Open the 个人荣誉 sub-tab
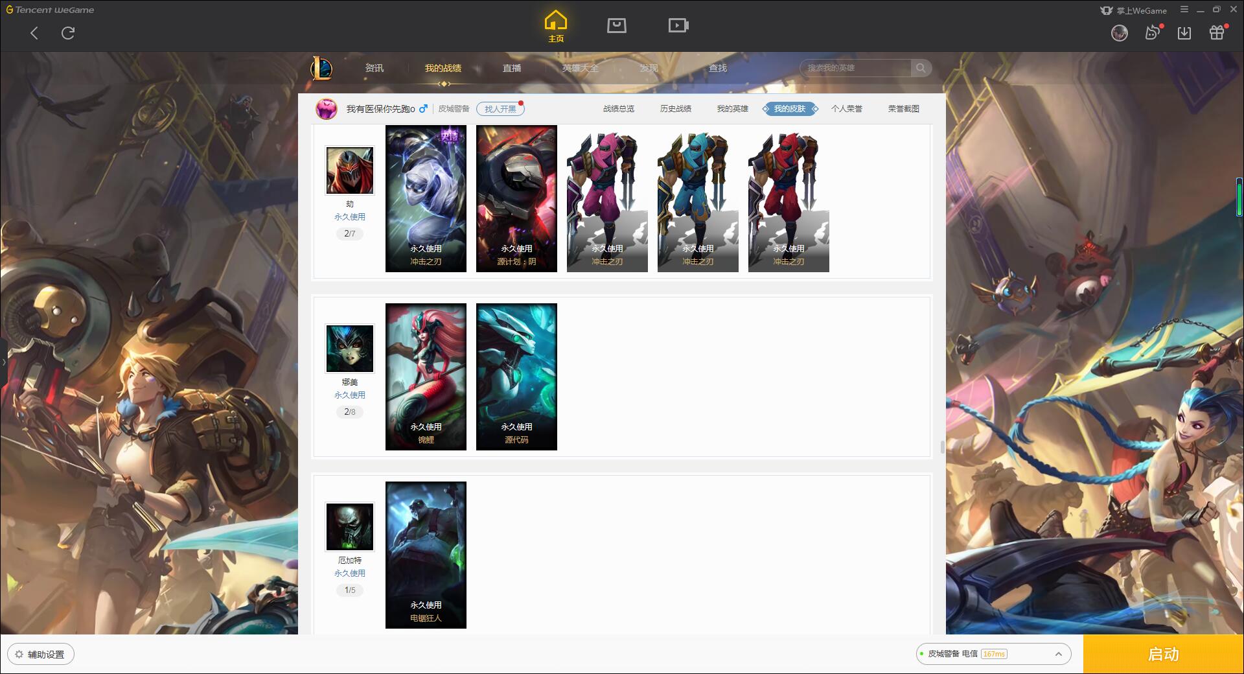 [847, 109]
